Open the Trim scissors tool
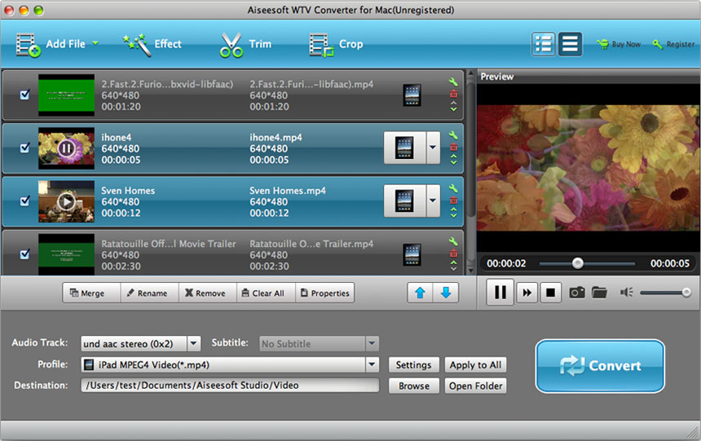 (x=245, y=45)
